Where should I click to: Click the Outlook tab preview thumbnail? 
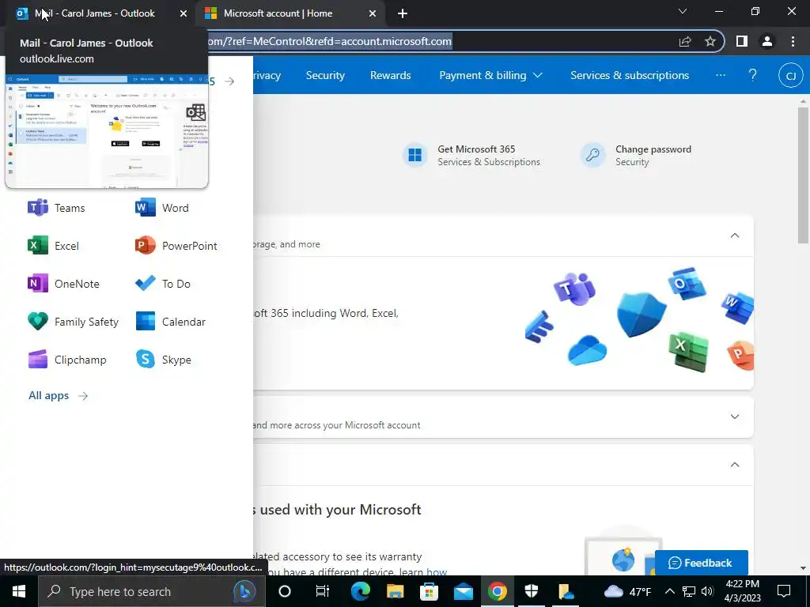pyautogui.click(x=107, y=130)
